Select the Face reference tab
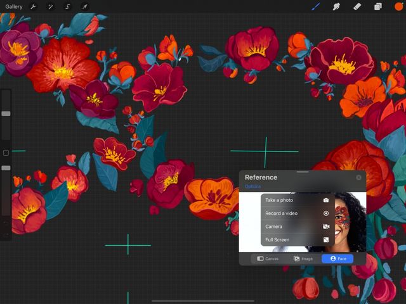The height and width of the screenshot is (304, 406). [337, 259]
